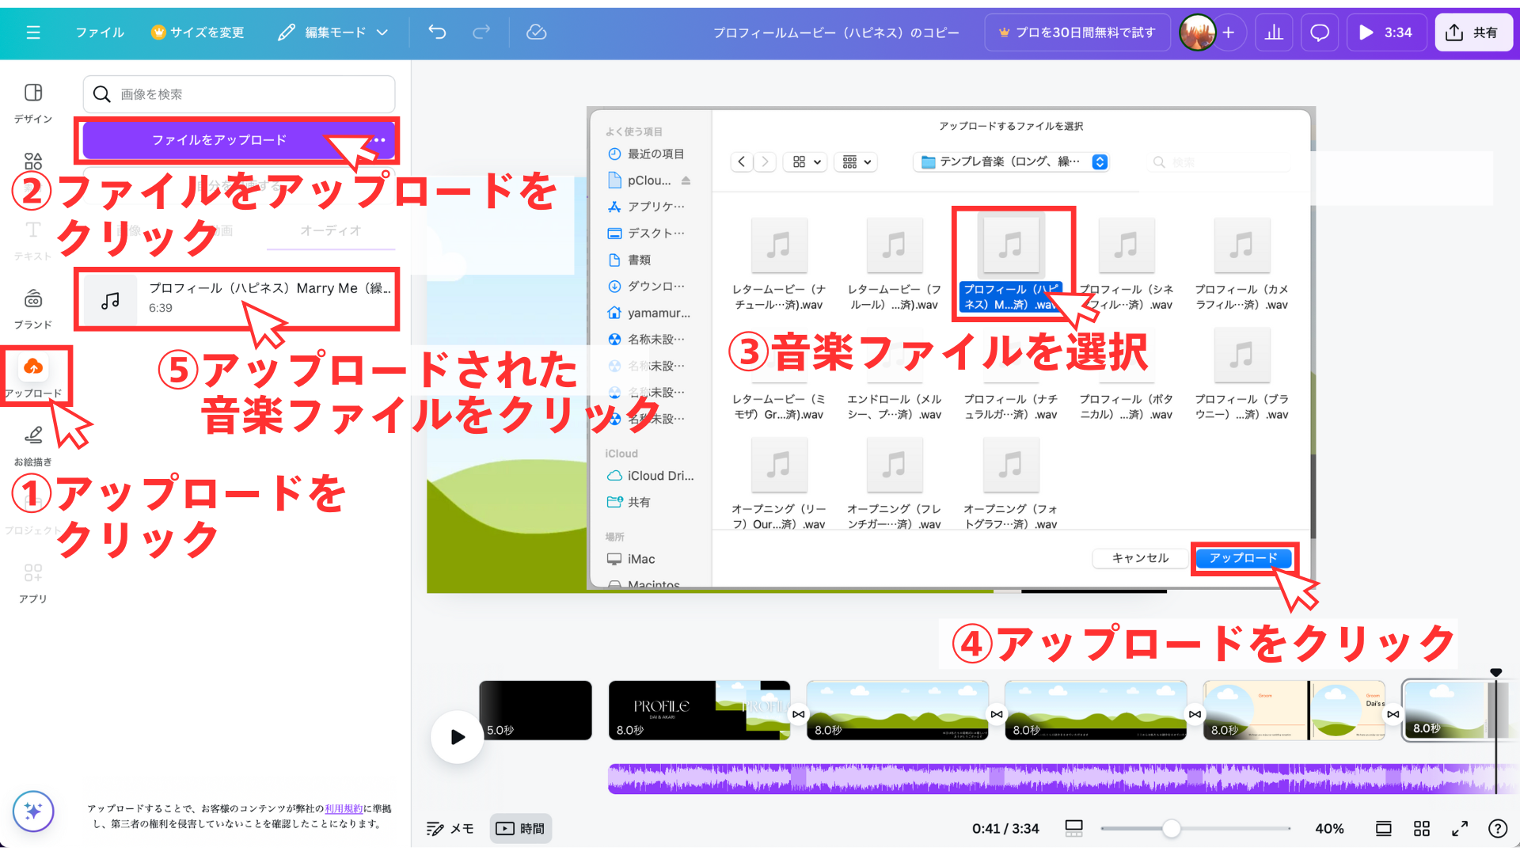Viewport: 1520px width, 855px height.
Task: Select file レタームービー（フルール）…済).wav
Action: 894,264
